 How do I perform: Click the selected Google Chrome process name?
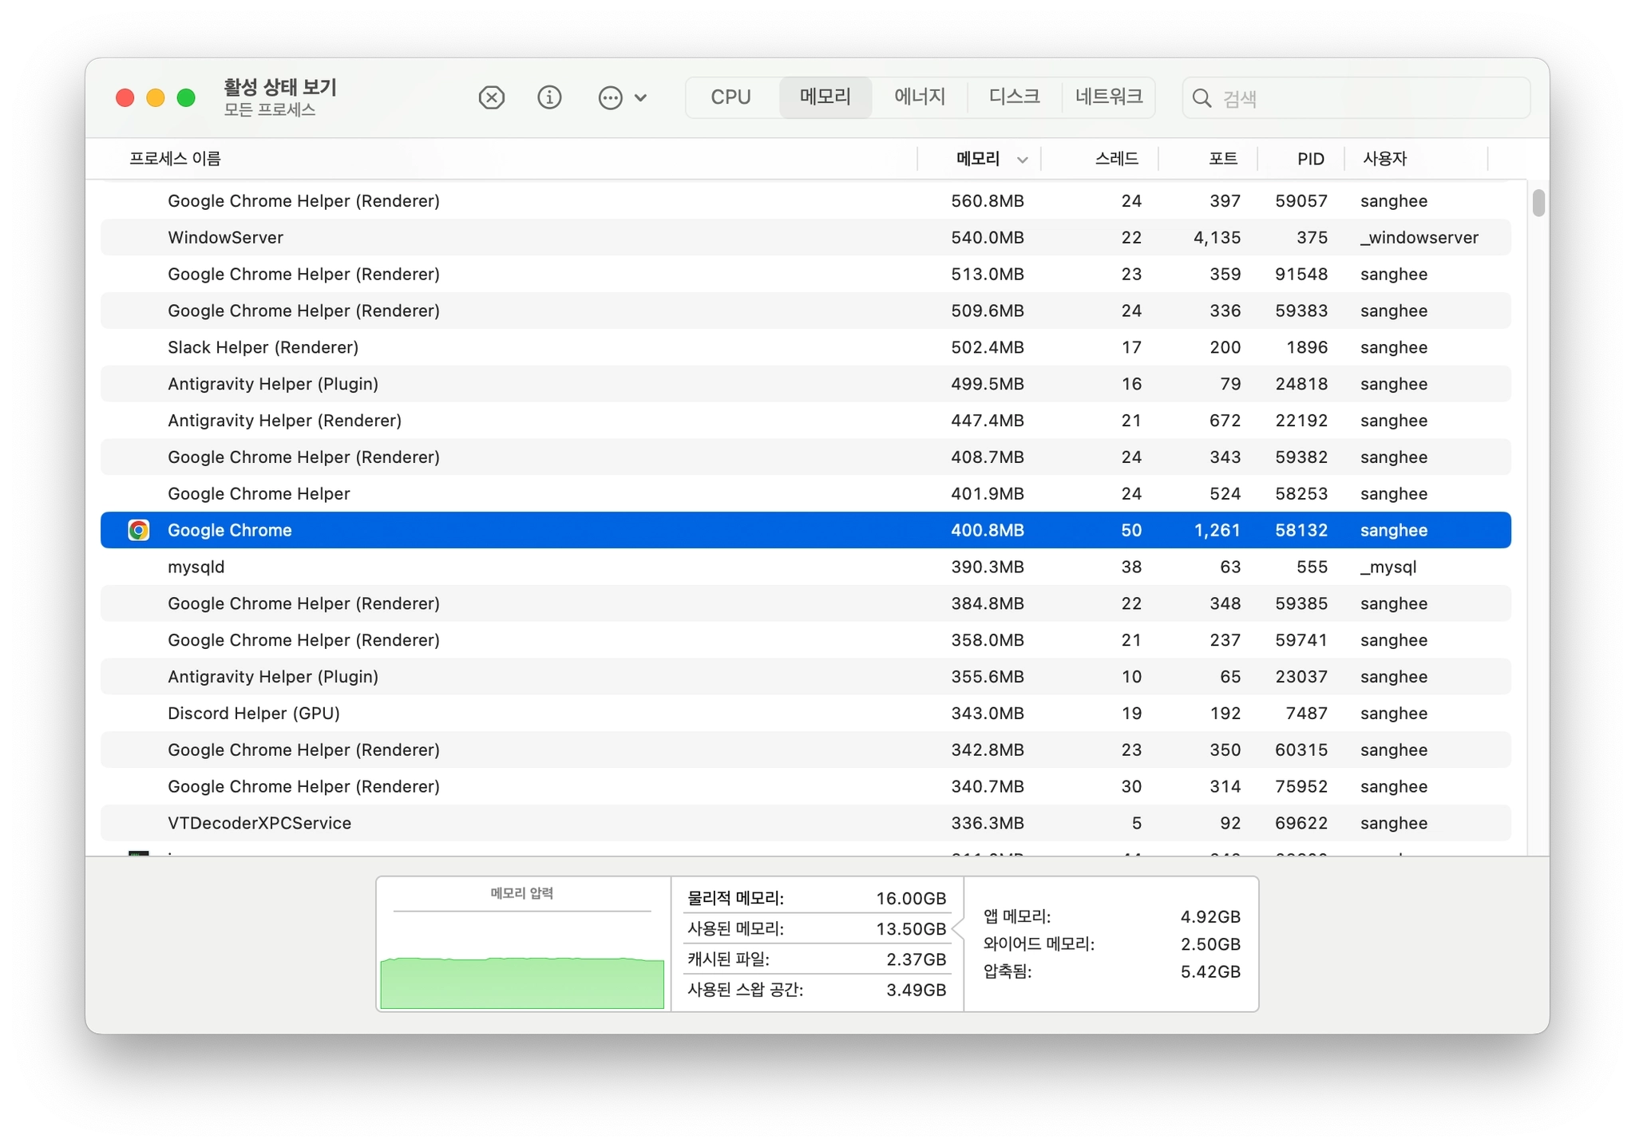point(230,530)
